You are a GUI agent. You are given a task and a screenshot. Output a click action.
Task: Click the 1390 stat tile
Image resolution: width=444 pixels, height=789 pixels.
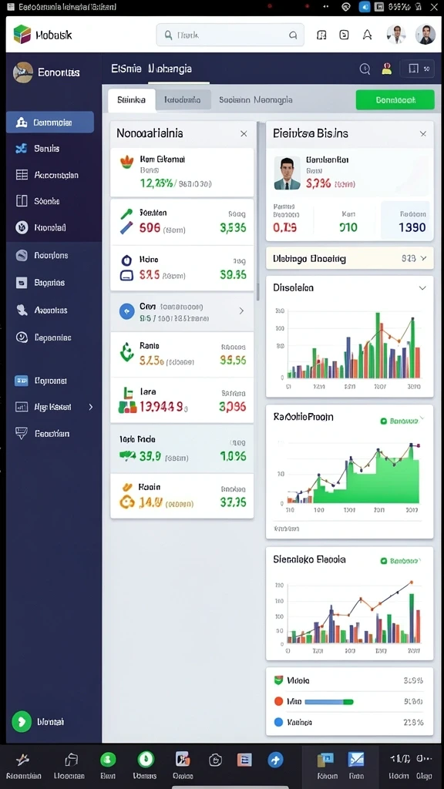[x=405, y=220]
